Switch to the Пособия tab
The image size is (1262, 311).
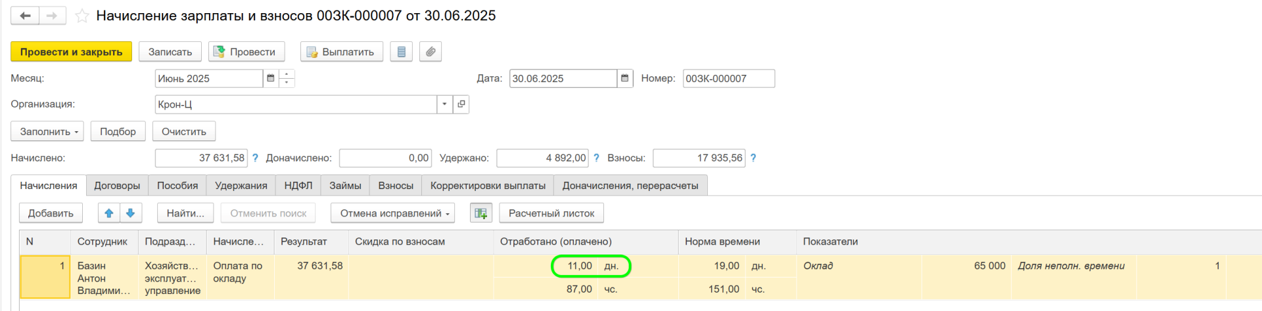click(177, 186)
